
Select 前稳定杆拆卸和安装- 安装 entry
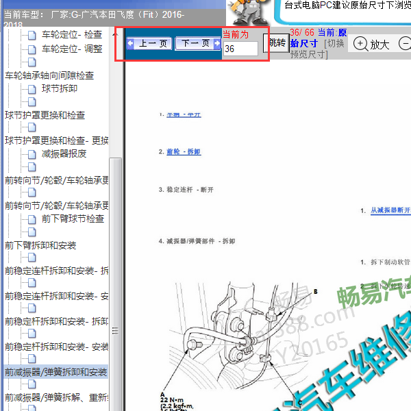click(x=56, y=347)
